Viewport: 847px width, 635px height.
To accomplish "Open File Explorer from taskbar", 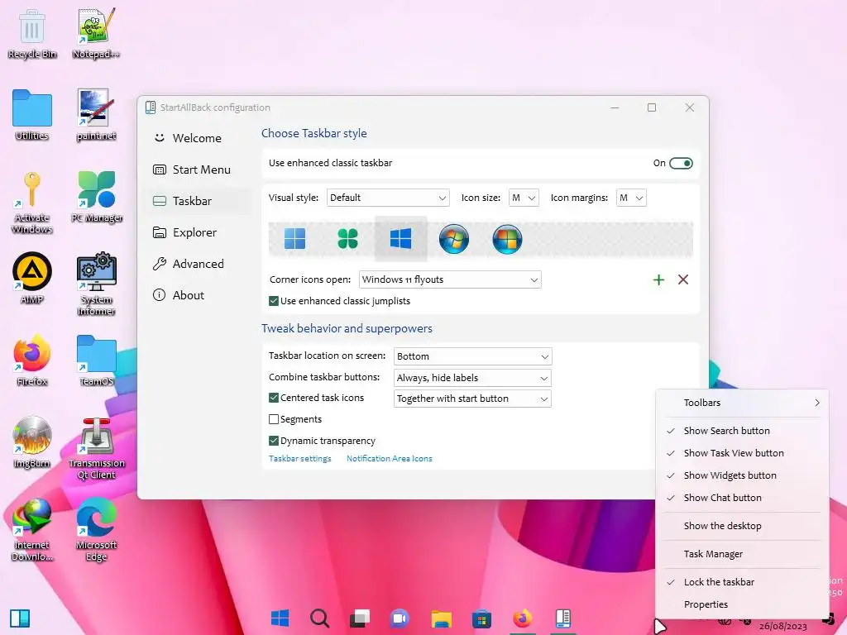I will tap(442, 618).
